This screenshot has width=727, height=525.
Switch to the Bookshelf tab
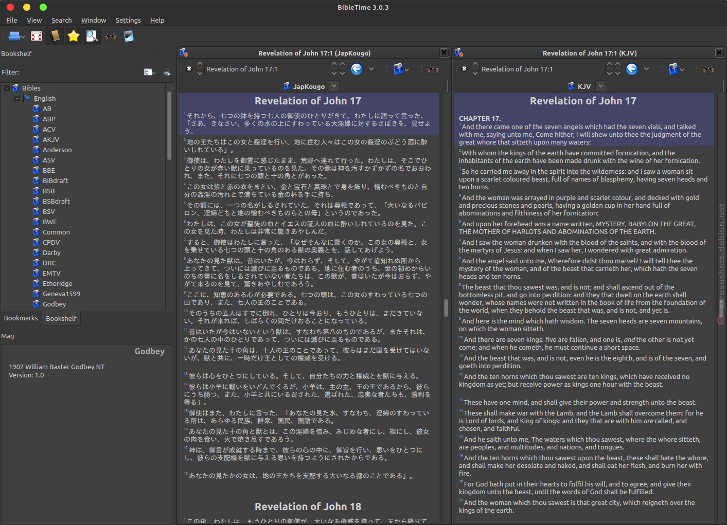tap(61, 319)
